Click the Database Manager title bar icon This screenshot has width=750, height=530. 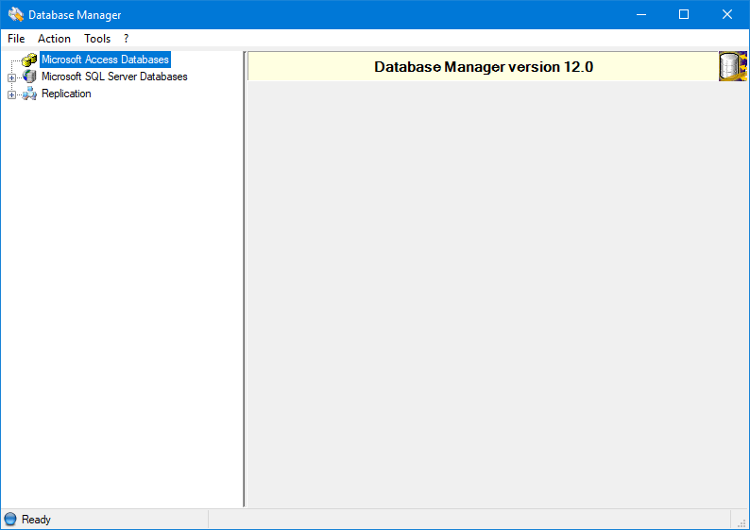[16, 15]
